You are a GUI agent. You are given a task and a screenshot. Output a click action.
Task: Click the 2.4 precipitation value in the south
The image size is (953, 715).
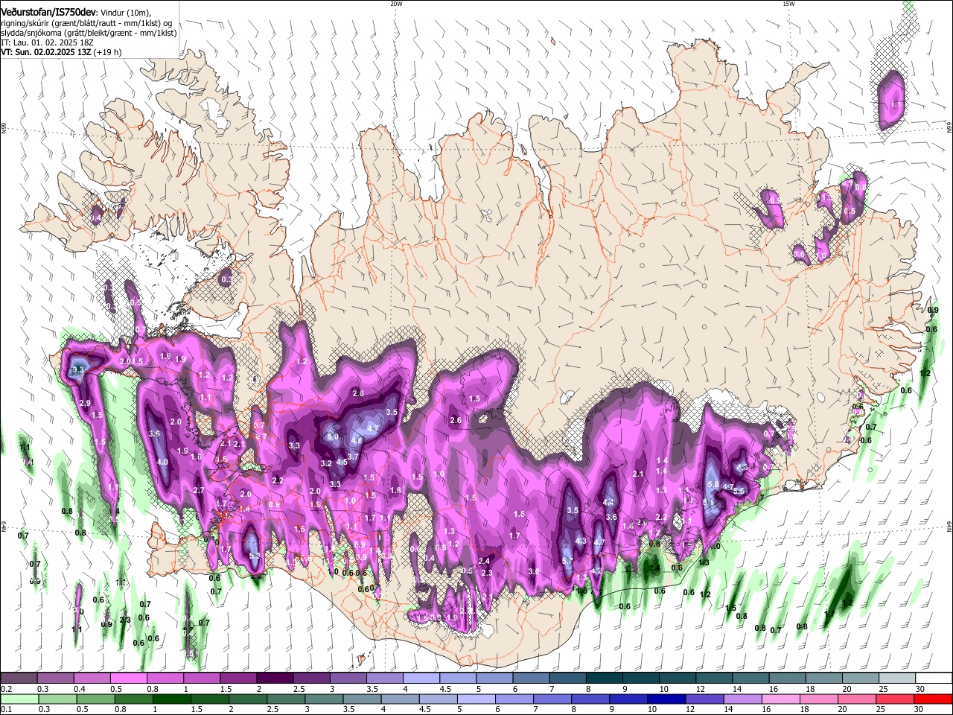click(x=484, y=562)
